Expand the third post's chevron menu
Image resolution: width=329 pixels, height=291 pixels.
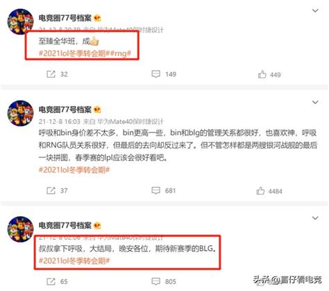tap(315, 218)
